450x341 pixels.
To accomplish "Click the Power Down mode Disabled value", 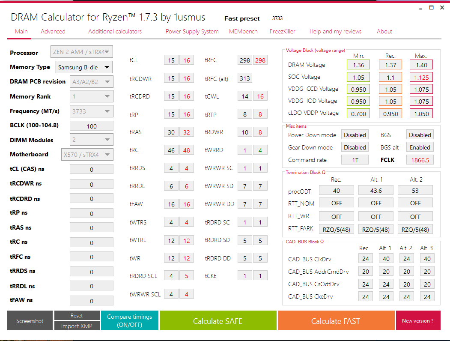I will 355,135.
